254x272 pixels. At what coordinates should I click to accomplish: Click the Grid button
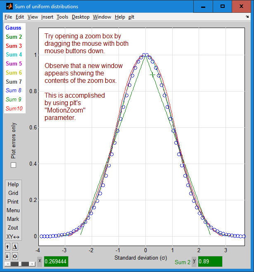pos(13,193)
